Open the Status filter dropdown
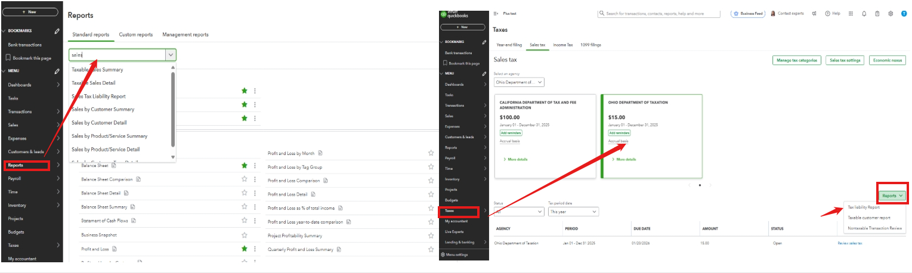This screenshot has height=273, width=912. 518,212
